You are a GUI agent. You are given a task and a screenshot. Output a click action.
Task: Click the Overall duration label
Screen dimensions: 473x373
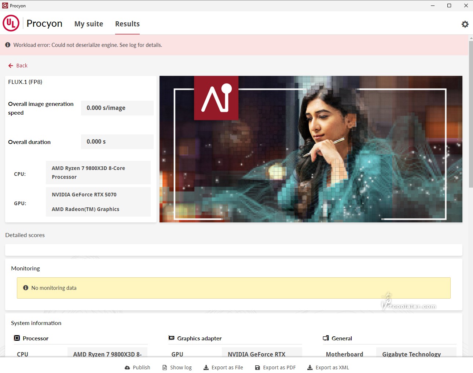29,142
